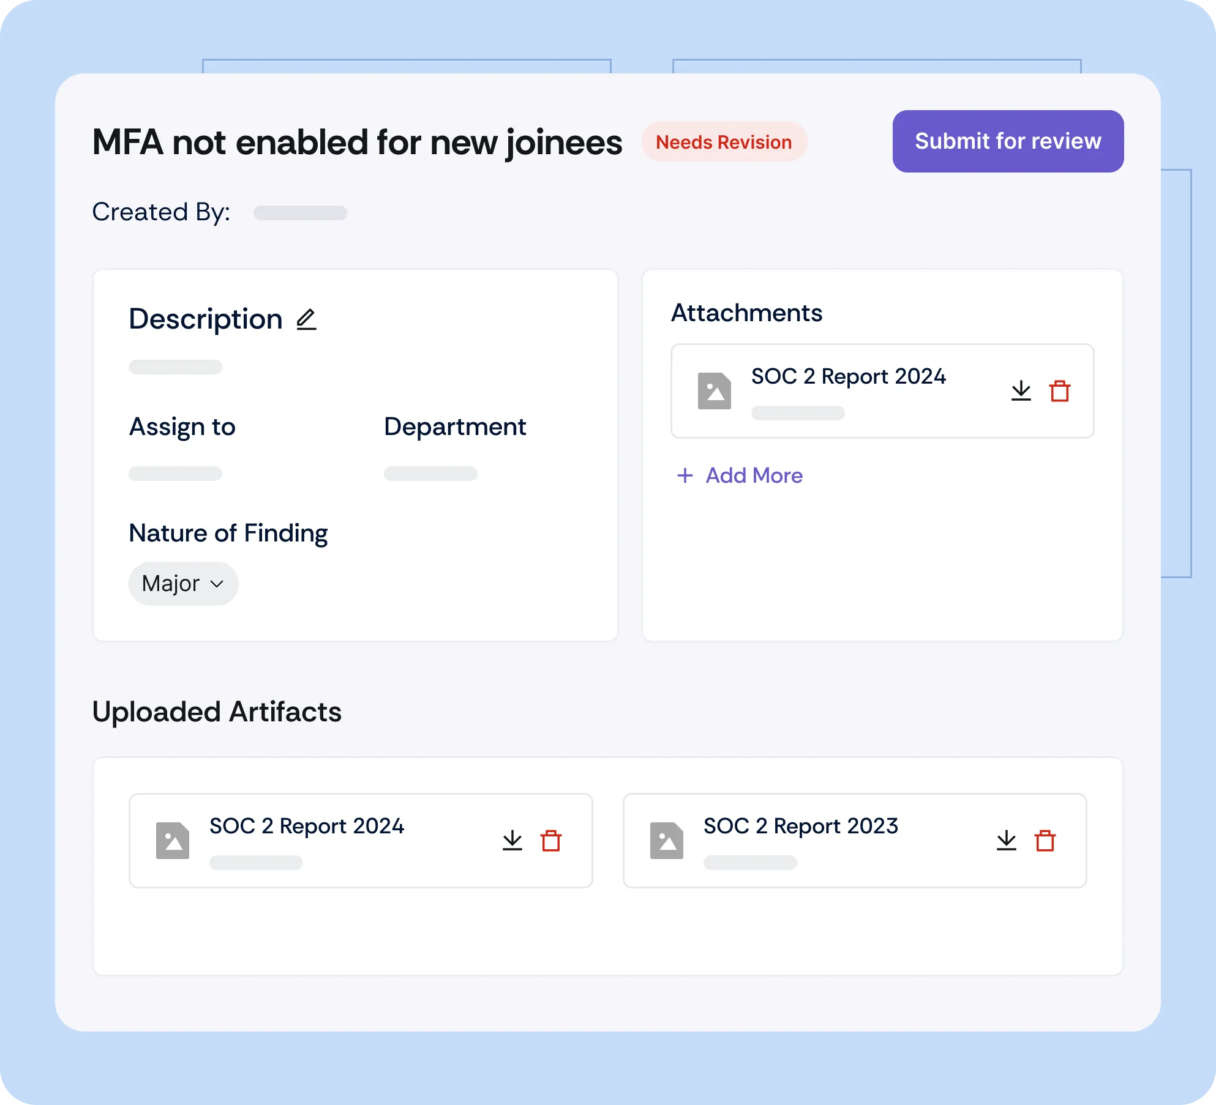Click the Created By name placeholder
The height and width of the screenshot is (1105, 1216).
(300, 213)
